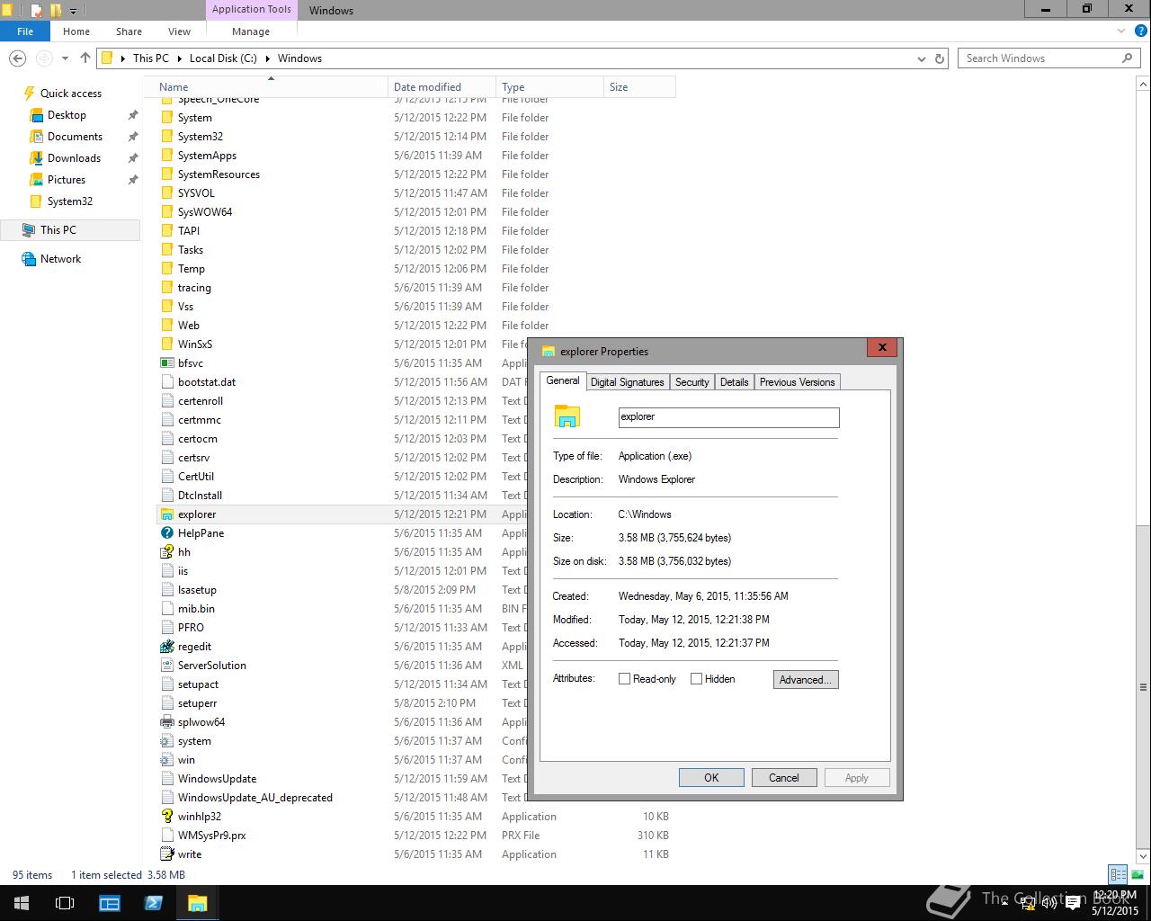The width and height of the screenshot is (1151, 921).
Task: Click Cancel in explorer Properties
Action: 783,778
